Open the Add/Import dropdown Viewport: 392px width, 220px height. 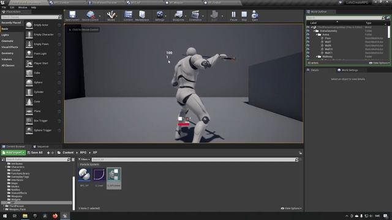(x=13, y=153)
